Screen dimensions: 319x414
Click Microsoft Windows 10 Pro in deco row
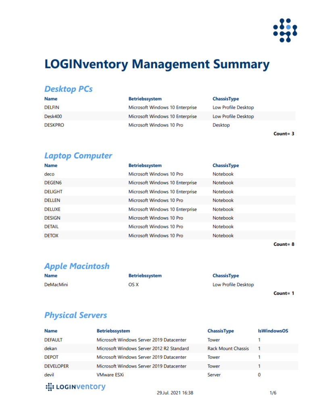(x=156, y=174)
